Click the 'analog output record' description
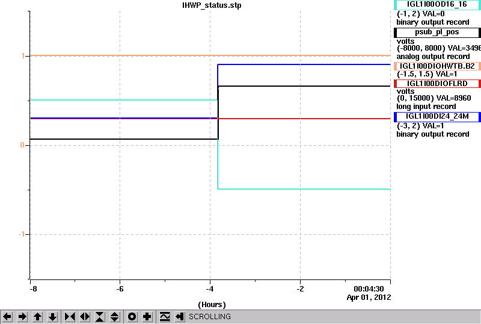The height and width of the screenshot is (324, 481). click(433, 57)
